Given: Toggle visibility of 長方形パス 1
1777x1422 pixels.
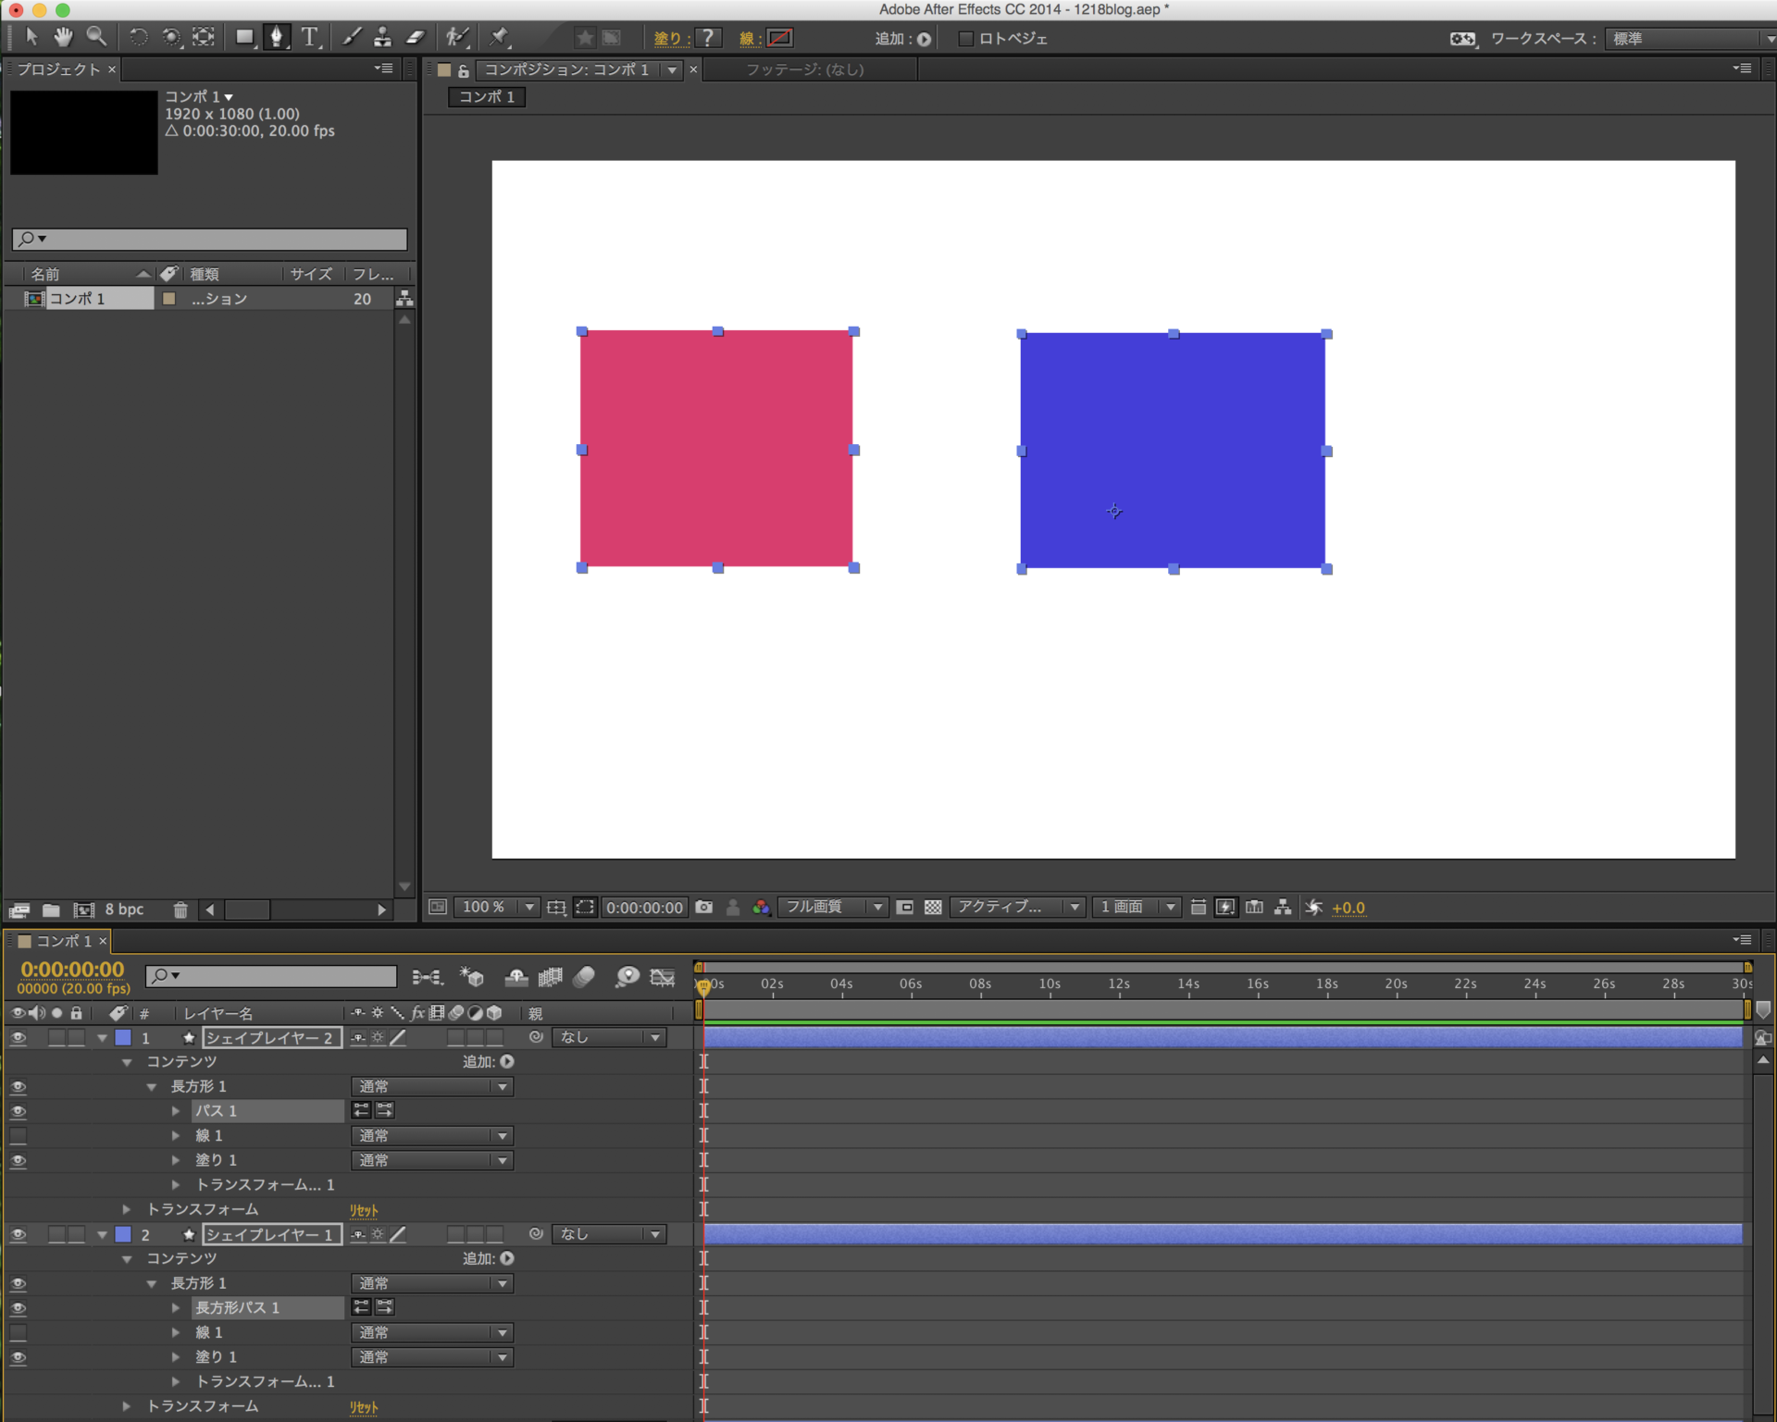Looking at the screenshot, I should pyautogui.click(x=18, y=1308).
